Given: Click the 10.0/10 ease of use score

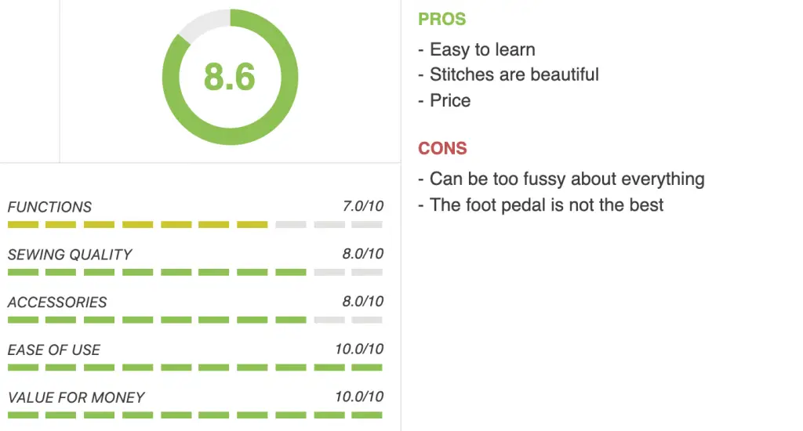Looking at the screenshot, I should point(359,349).
